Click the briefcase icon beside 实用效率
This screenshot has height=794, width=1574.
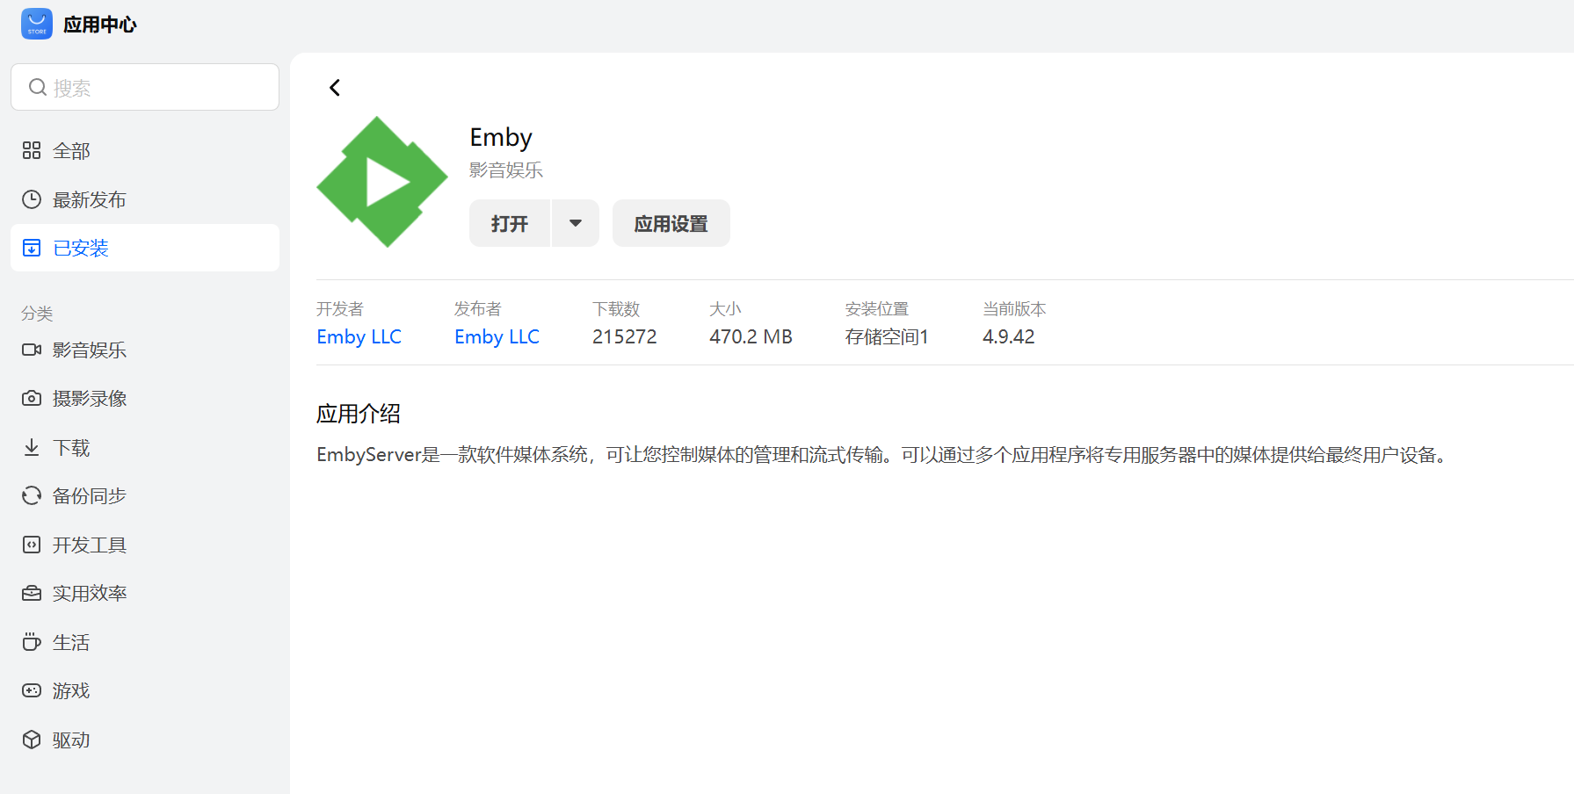(32, 593)
